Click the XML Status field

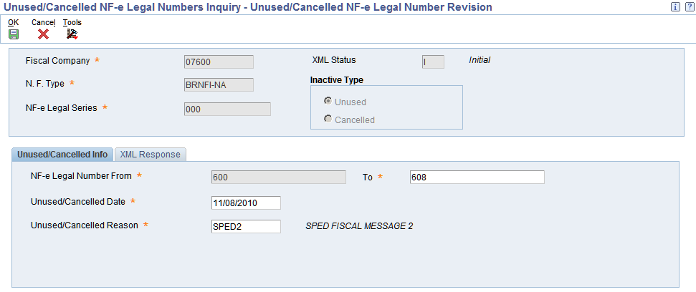pyautogui.click(x=433, y=62)
